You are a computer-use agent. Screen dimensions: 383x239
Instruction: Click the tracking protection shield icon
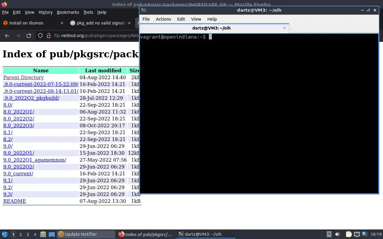coord(40,36)
